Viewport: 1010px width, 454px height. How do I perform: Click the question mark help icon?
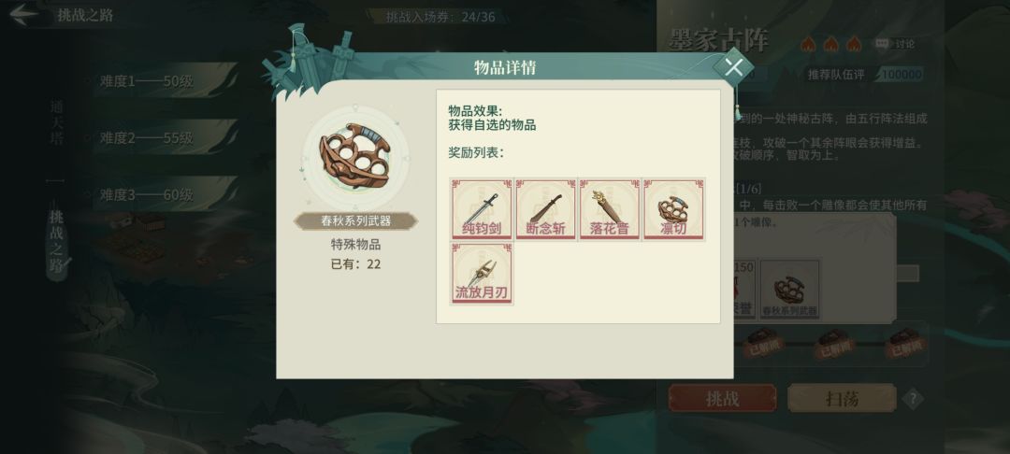click(x=912, y=399)
